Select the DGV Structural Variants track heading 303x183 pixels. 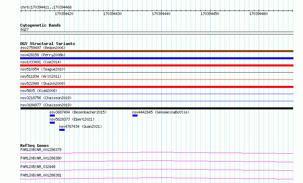tap(48, 44)
